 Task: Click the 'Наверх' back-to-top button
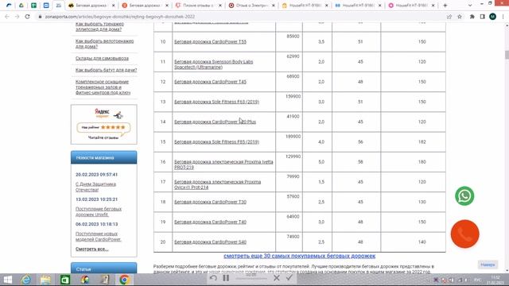point(488,265)
